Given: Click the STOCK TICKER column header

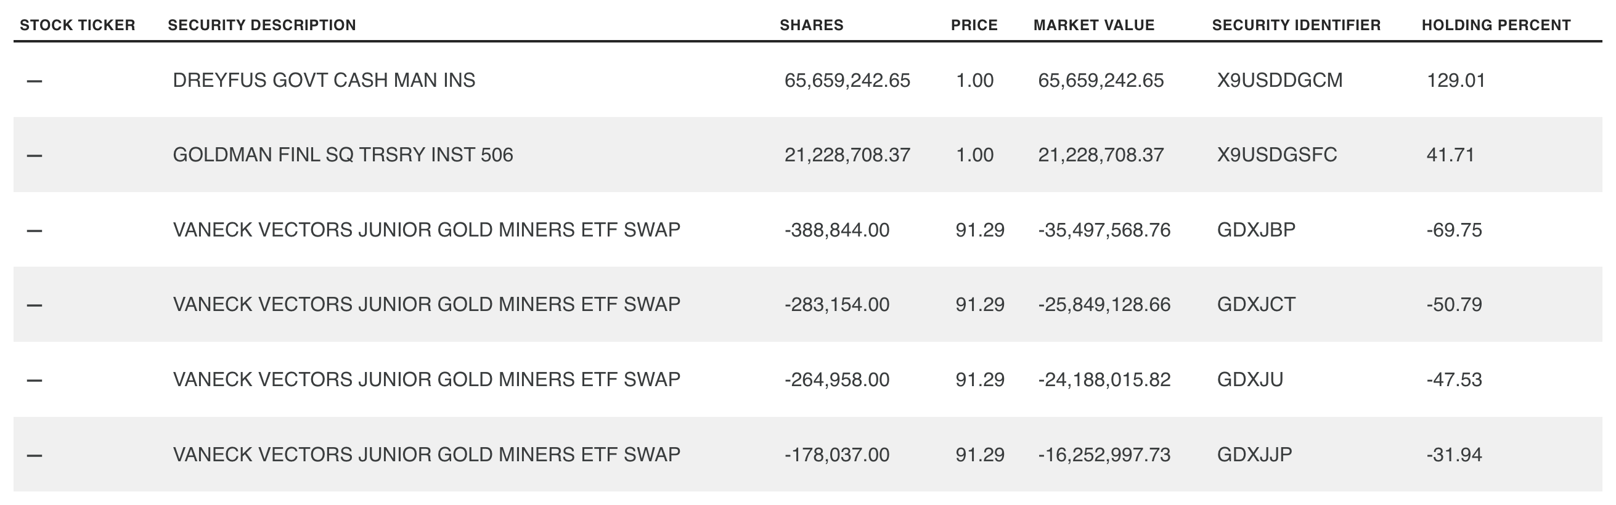Looking at the screenshot, I should coord(77,25).
